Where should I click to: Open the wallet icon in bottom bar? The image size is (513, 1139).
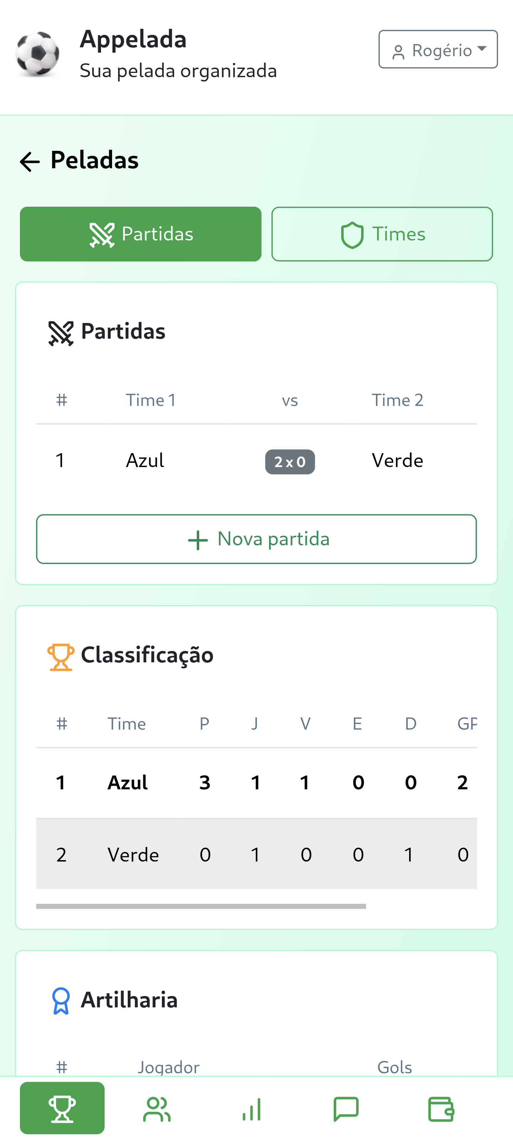point(441,1109)
